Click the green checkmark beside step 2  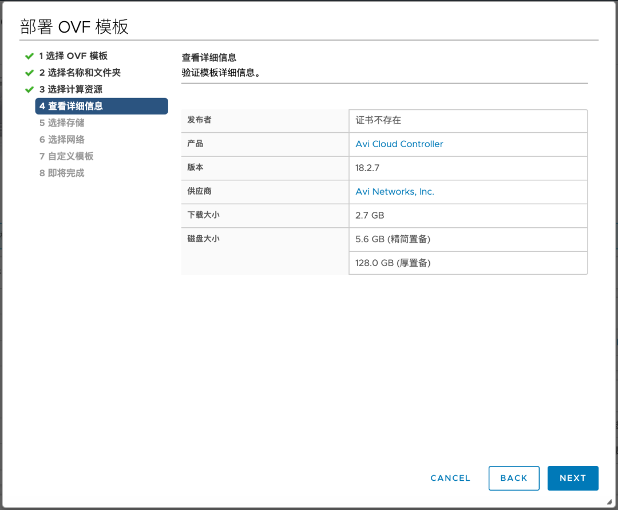[x=29, y=73]
